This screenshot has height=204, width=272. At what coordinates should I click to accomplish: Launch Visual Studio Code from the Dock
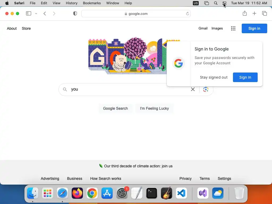point(181,193)
